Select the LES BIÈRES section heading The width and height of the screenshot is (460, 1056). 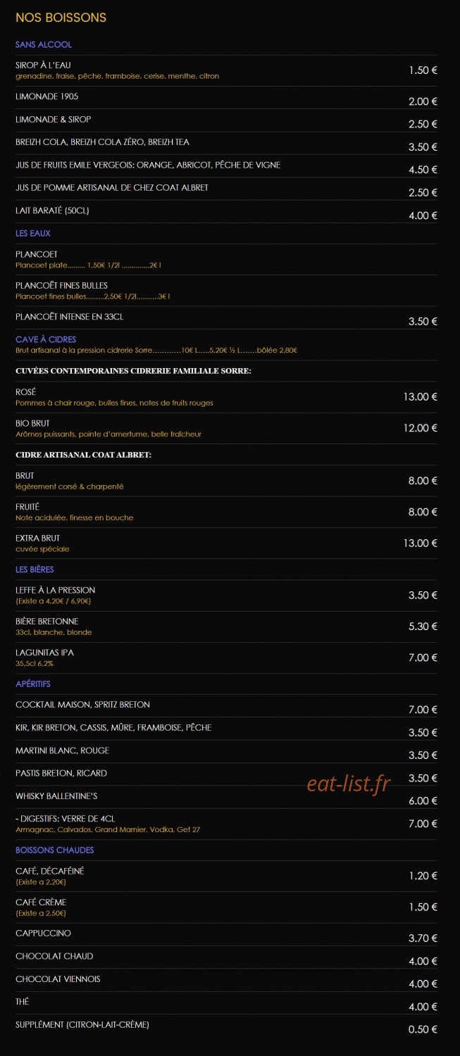35,569
